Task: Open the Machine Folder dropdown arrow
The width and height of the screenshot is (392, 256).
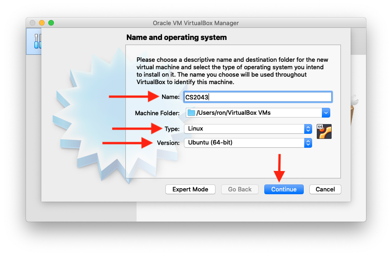Action: tap(326, 112)
